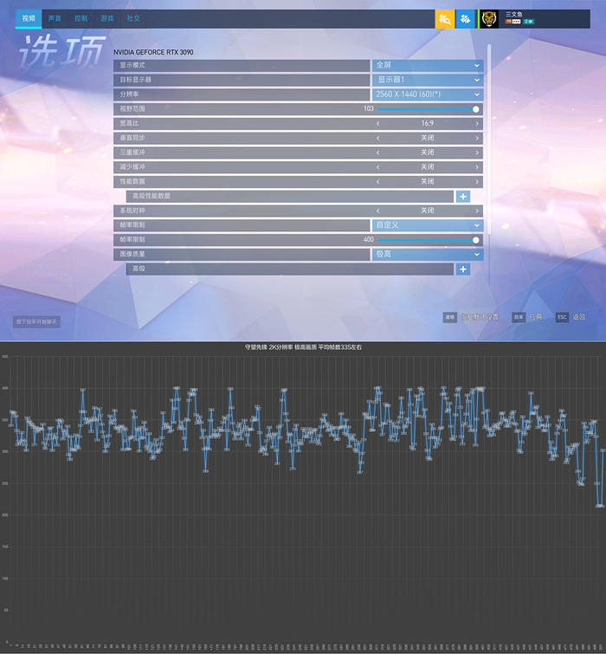Click the chat box at bottom left
This screenshot has height=654, width=606.
(x=36, y=321)
